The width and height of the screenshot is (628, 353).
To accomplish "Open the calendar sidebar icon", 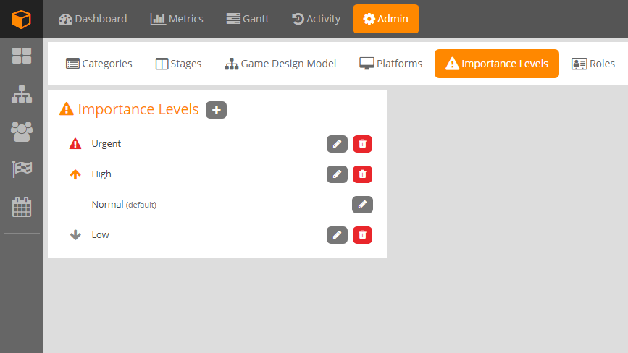I will pyautogui.click(x=22, y=207).
